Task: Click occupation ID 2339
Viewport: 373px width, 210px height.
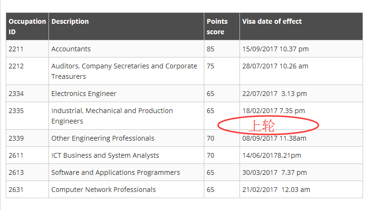Action: click(16, 138)
